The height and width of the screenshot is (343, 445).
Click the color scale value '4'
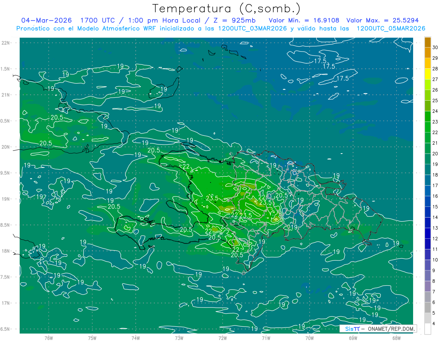coord(434,323)
